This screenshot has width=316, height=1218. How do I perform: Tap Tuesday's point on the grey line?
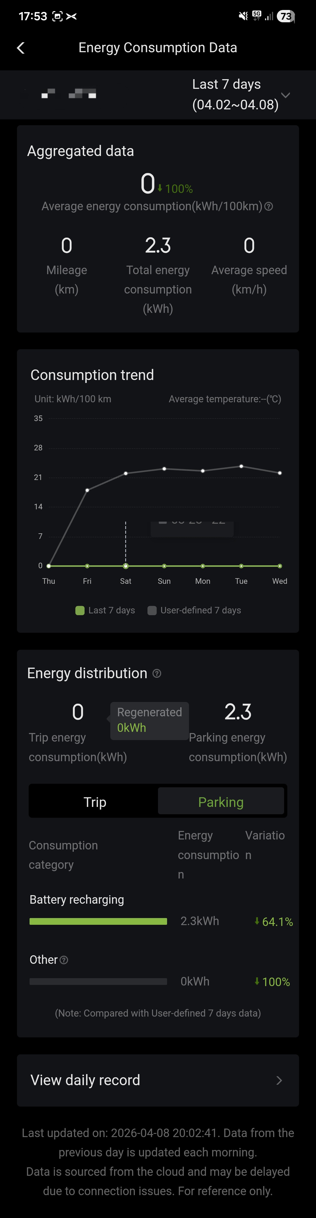pos(241,466)
